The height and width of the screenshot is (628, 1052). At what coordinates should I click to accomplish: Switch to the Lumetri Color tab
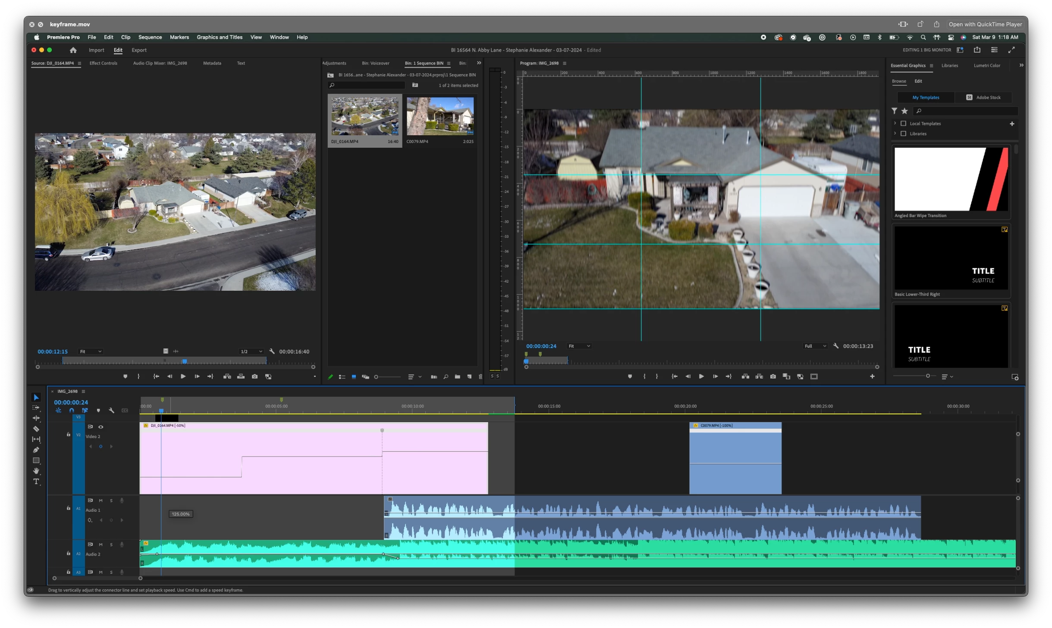click(x=986, y=65)
